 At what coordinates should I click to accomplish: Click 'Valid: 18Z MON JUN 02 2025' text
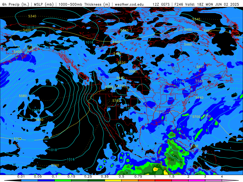[212, 4]
